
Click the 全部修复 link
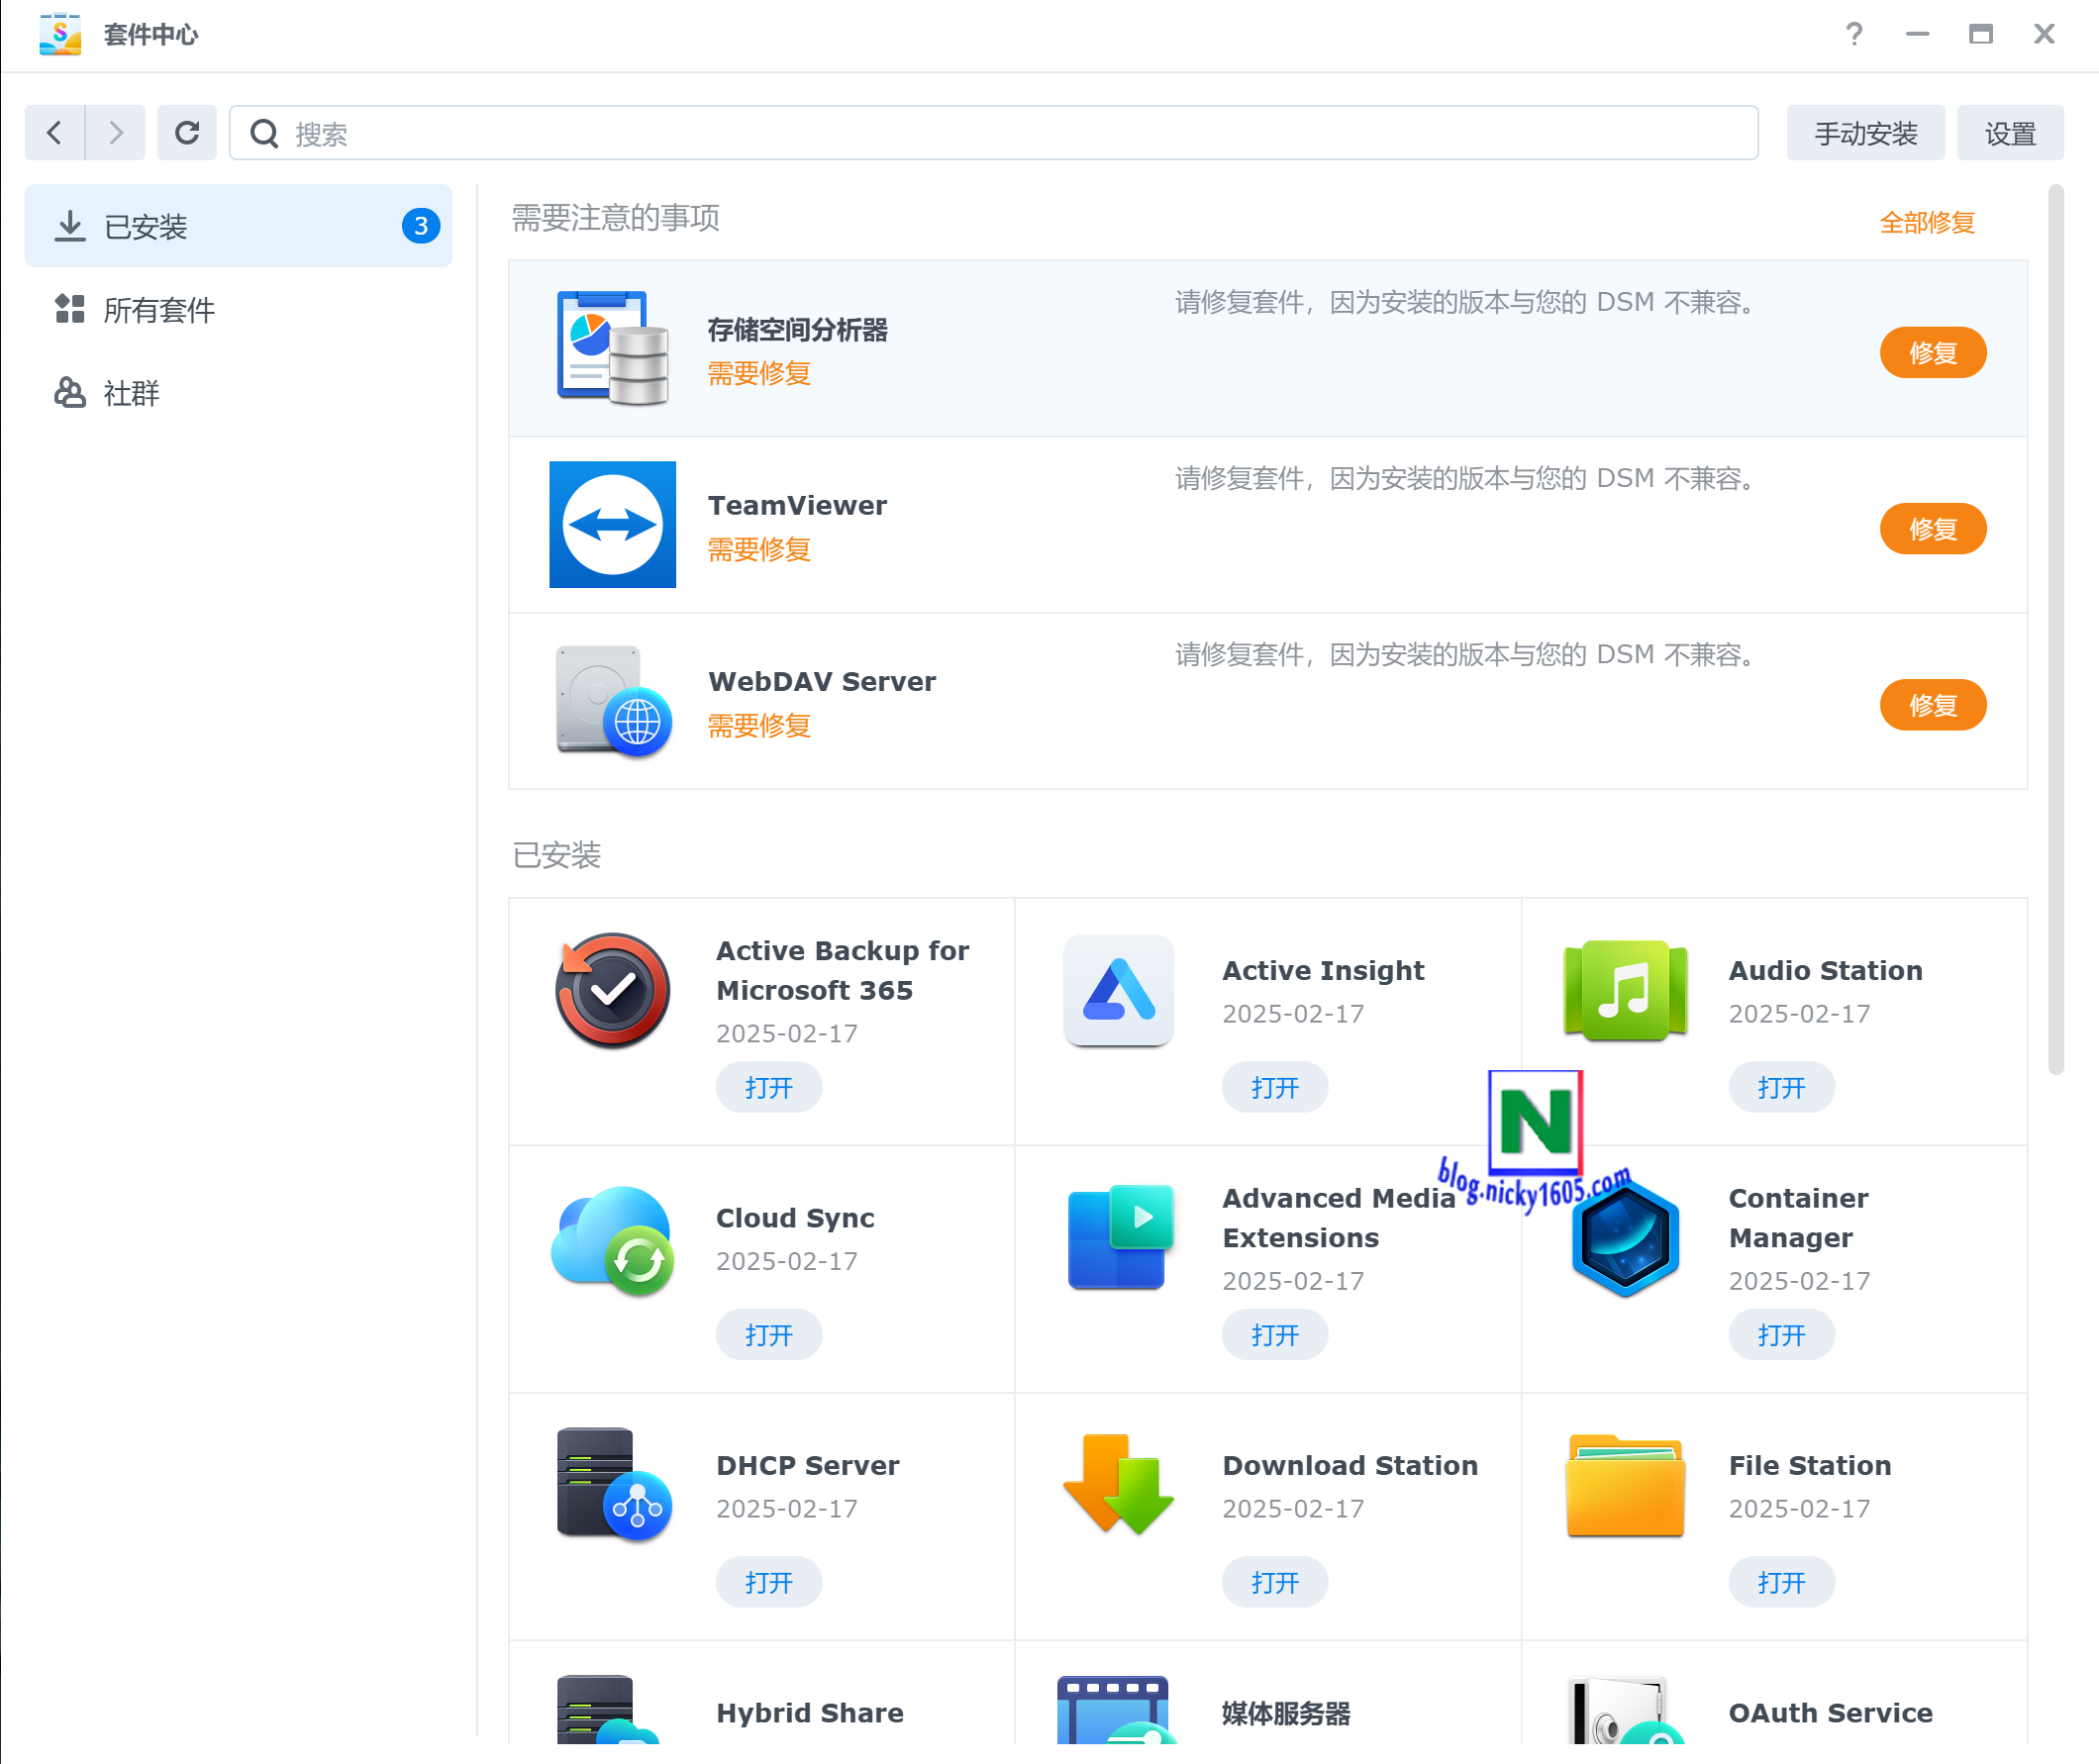(x=1926, y=222)
